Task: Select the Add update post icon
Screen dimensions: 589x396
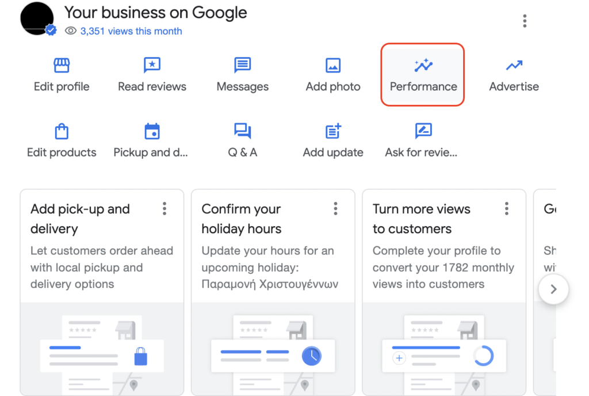Action: pyautogui.click(x=333, y=132)
